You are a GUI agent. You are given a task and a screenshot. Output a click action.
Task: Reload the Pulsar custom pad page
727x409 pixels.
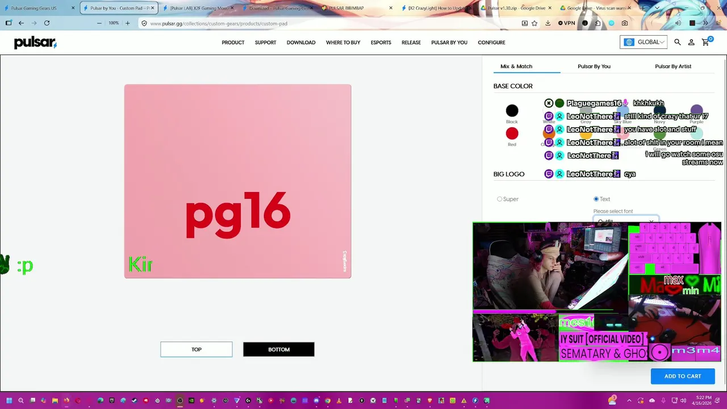point(47,23)
